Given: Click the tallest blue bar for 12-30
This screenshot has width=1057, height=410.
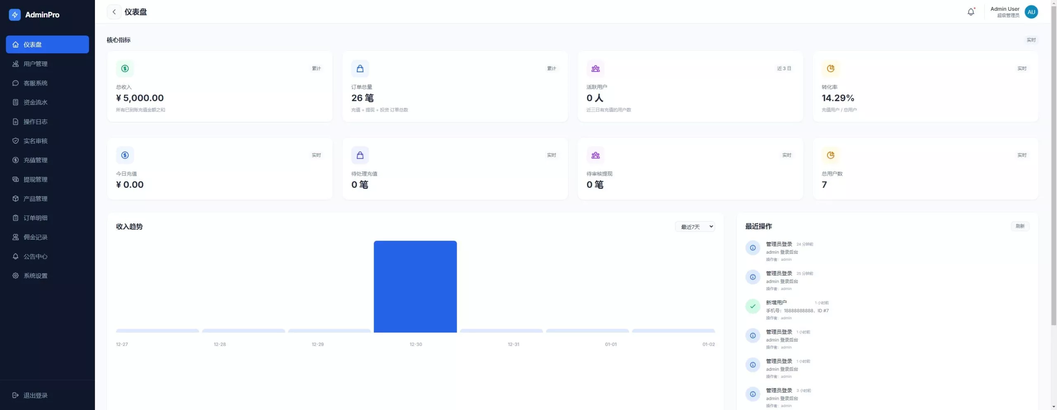Looking at the screenshot, I should click(x=415, y=286).
